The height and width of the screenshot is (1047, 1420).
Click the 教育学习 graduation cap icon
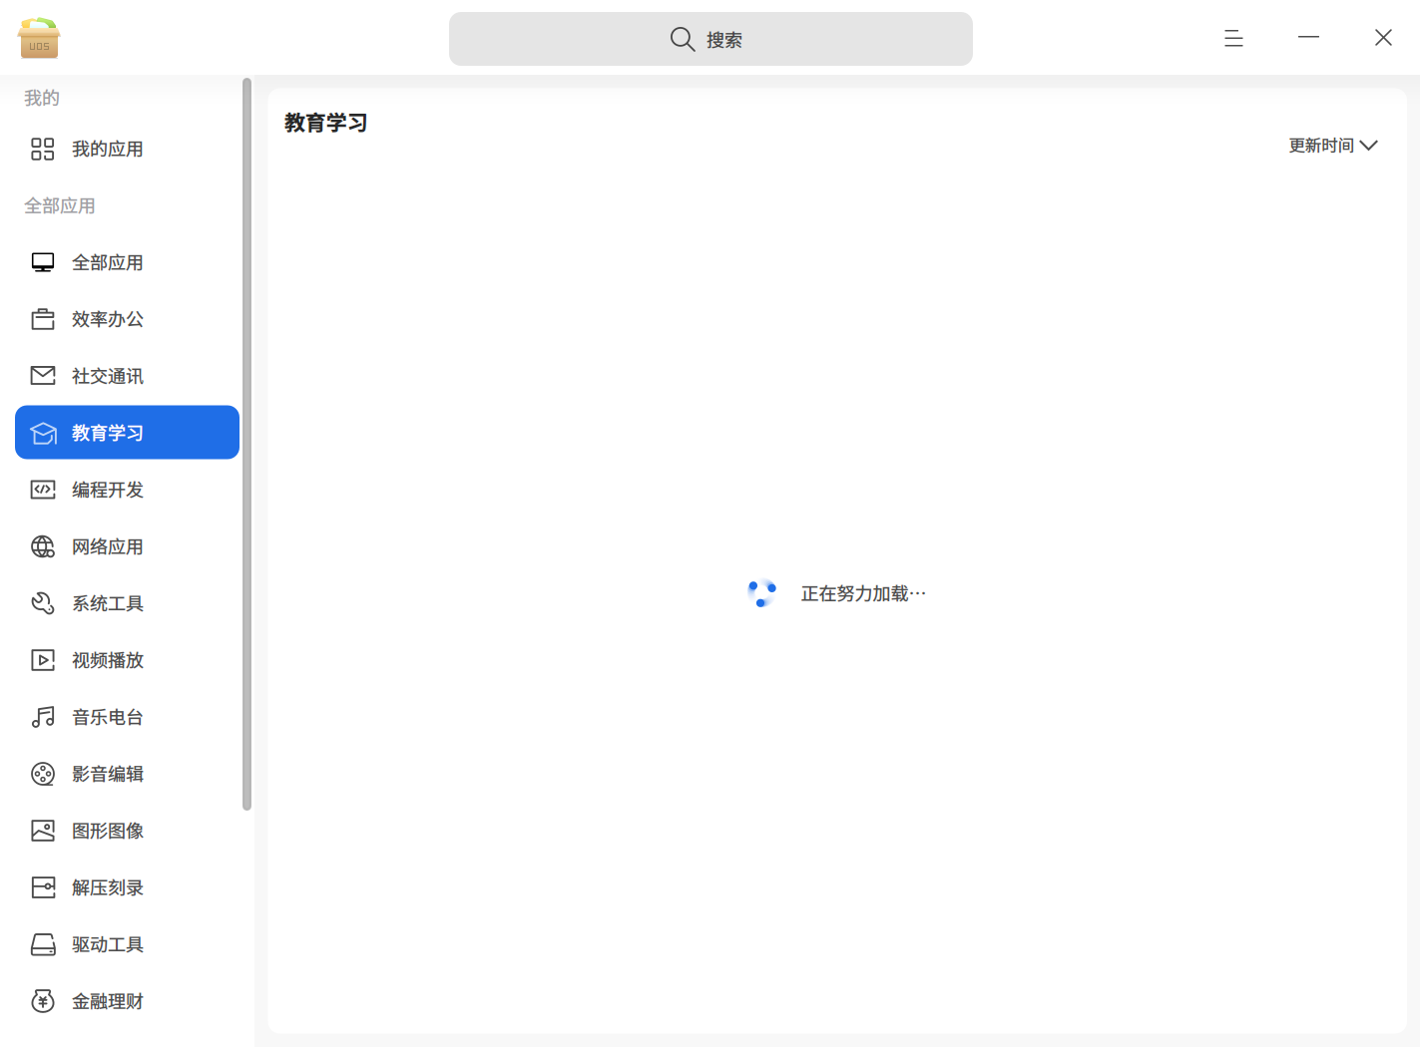click(x=43, y=433)
